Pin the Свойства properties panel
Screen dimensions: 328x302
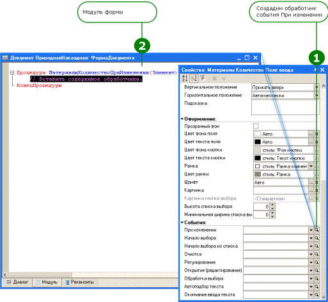click(x=315, y=70)
